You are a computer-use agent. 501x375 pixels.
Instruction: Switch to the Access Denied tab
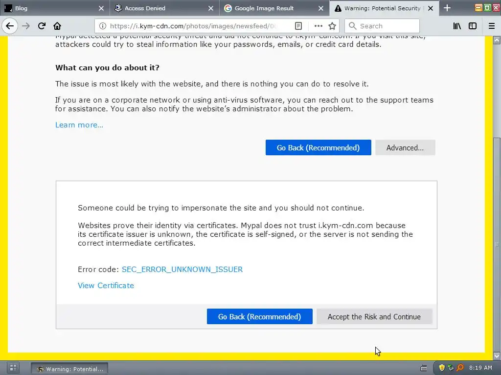pos(164,8)
